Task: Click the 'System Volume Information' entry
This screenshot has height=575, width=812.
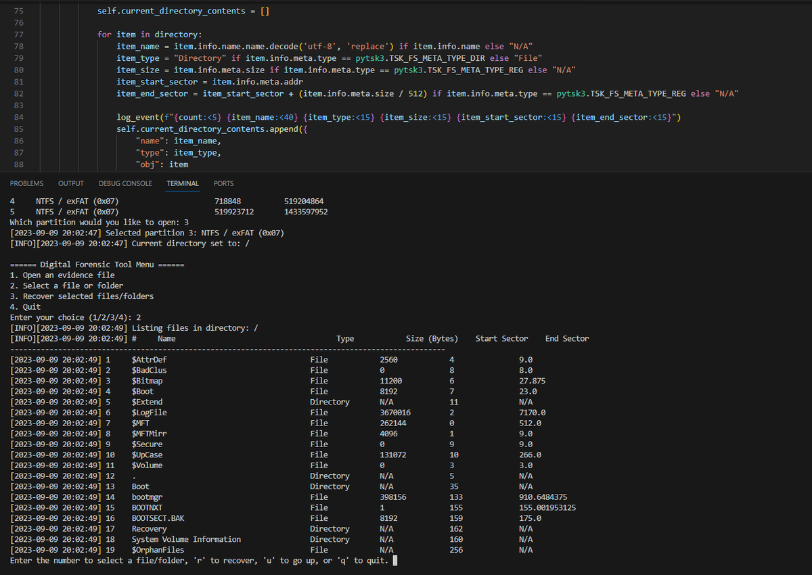Action: 186,539
